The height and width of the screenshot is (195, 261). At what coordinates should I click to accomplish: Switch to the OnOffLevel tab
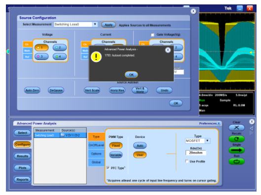pos(96,145)
